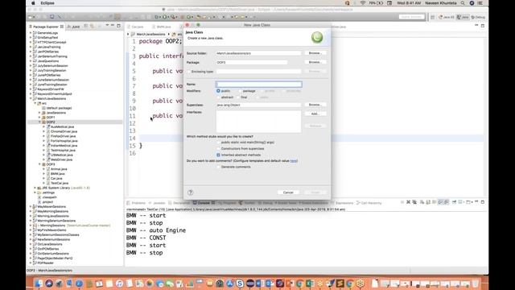Select ChromeDriver.java in the tree

(64, 131)
